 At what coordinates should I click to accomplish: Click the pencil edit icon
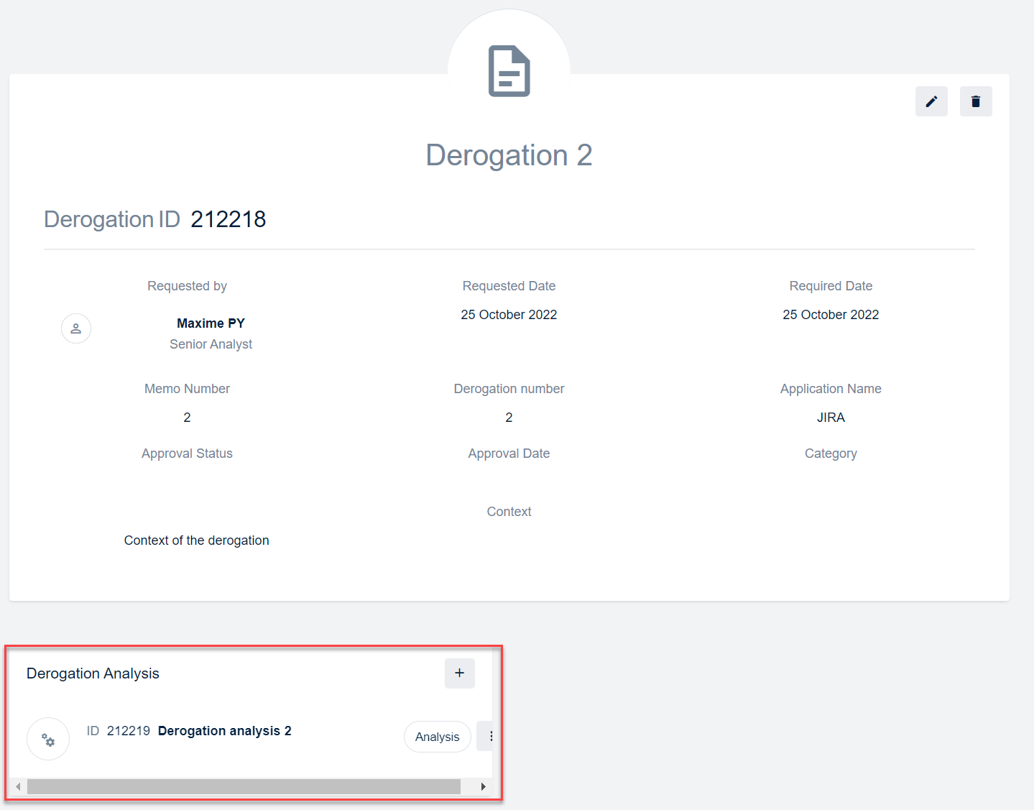point(931,101)
